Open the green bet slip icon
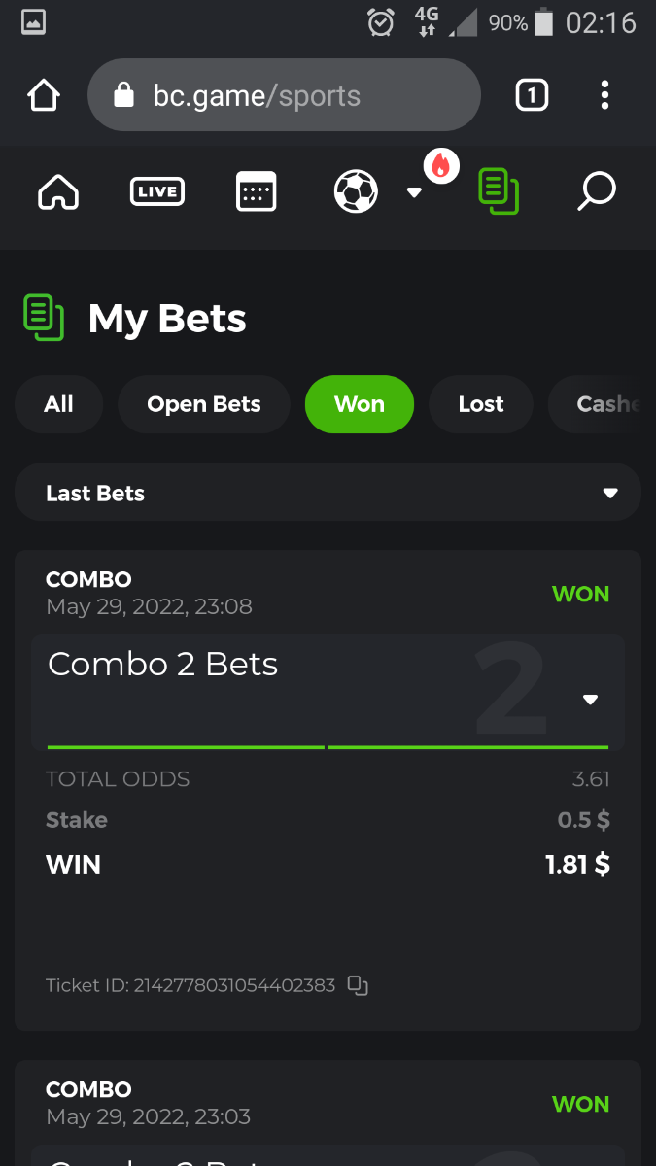656x1166 pixels. [x=499, y=191]
